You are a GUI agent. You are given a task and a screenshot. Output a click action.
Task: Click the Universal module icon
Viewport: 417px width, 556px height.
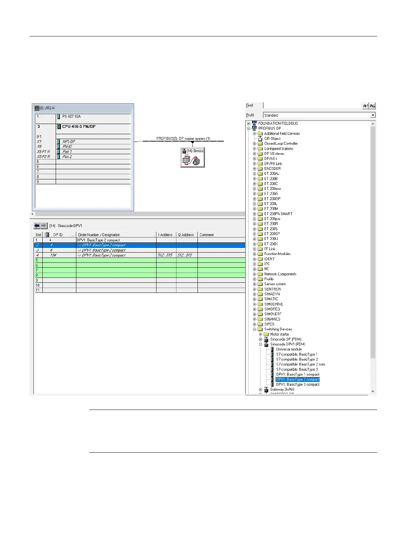point(272,349)
